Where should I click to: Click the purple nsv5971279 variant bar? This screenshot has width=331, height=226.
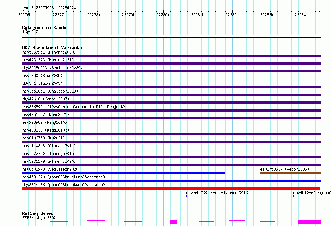171,165
